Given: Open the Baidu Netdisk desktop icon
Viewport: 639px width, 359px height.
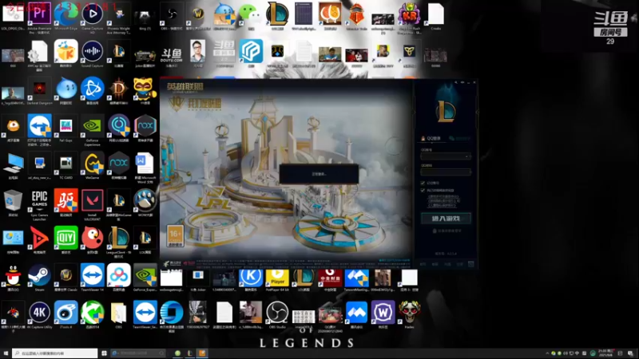Looking at the screenshot, I should (118, 275).
